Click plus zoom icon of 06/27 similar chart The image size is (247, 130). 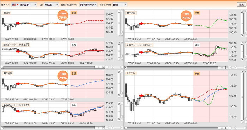click(122, 43)
